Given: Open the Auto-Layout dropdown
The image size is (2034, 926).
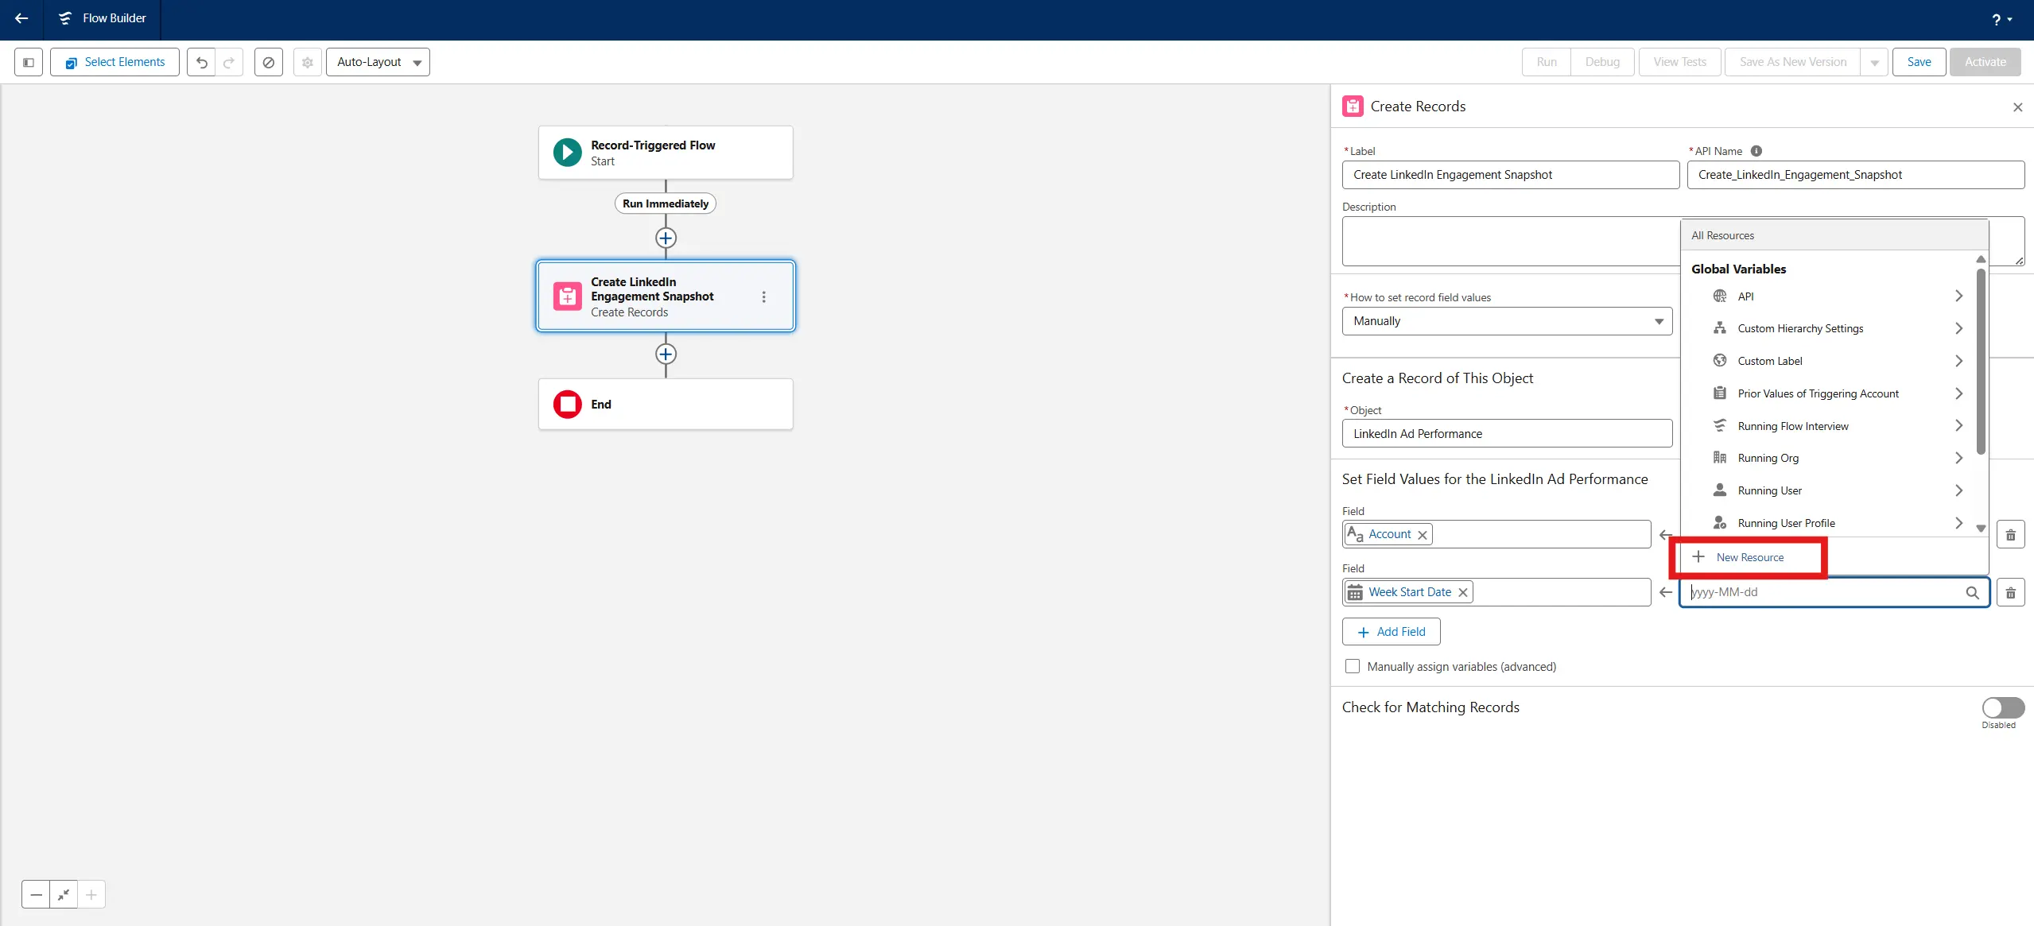Looking at the screenshot, I should click(x=378, y=62).
